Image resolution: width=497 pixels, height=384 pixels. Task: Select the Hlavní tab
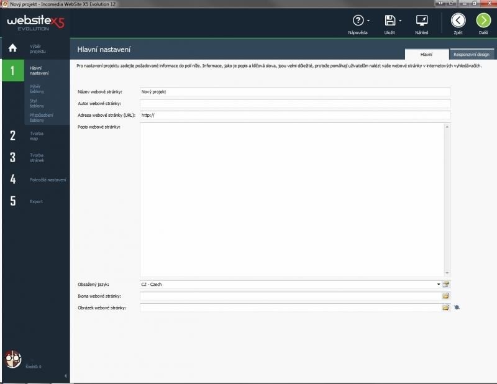tap(426, 54)
